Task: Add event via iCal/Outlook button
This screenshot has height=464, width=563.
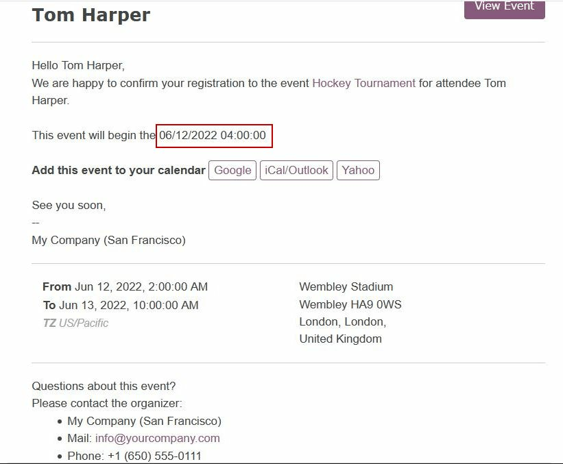Action: pos(296,170)
